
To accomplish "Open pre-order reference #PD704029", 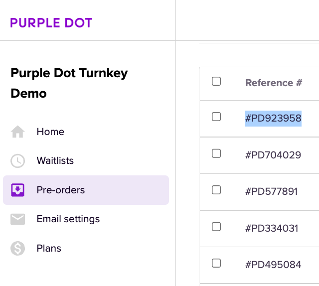I will [x=273, y=155].
